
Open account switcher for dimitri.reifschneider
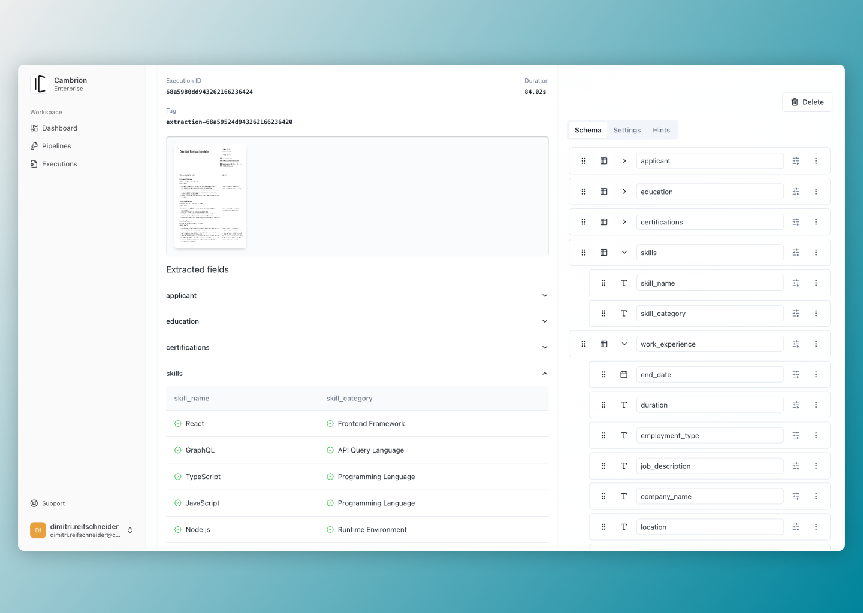pos(130,530)
